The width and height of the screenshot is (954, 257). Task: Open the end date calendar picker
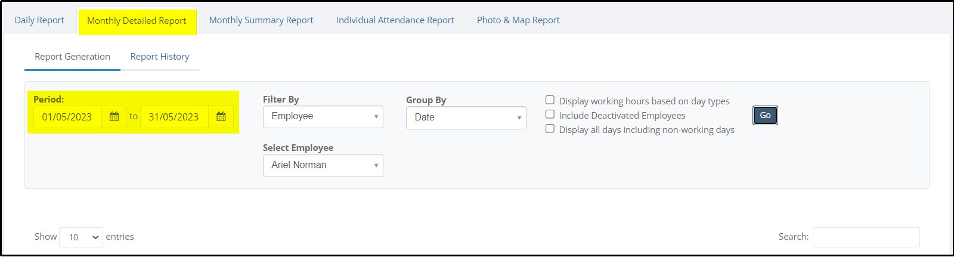221,117
